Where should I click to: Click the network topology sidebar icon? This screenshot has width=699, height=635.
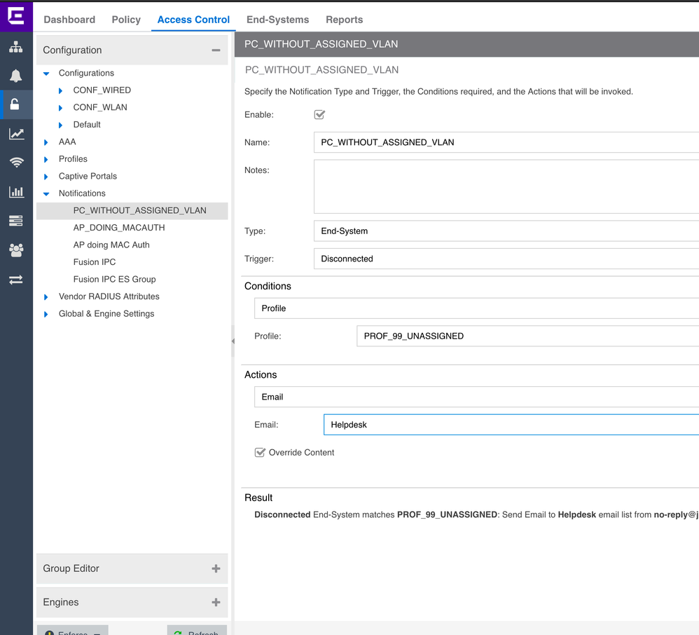click(15, 47)
